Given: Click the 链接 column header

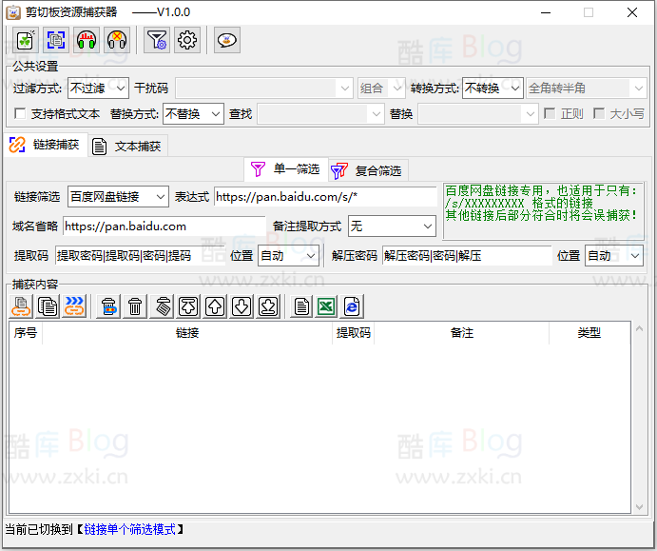Looking at the screenshot, I should pos(187,333).
